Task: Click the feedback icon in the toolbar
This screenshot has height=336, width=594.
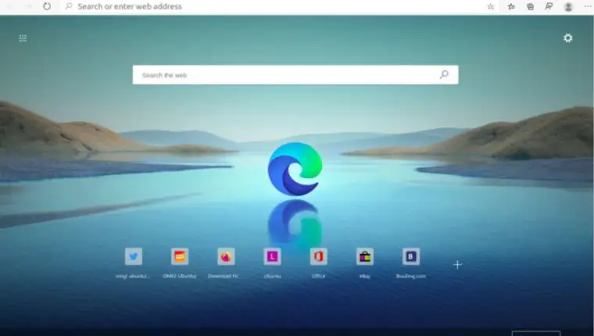Action: coord(549,6)
